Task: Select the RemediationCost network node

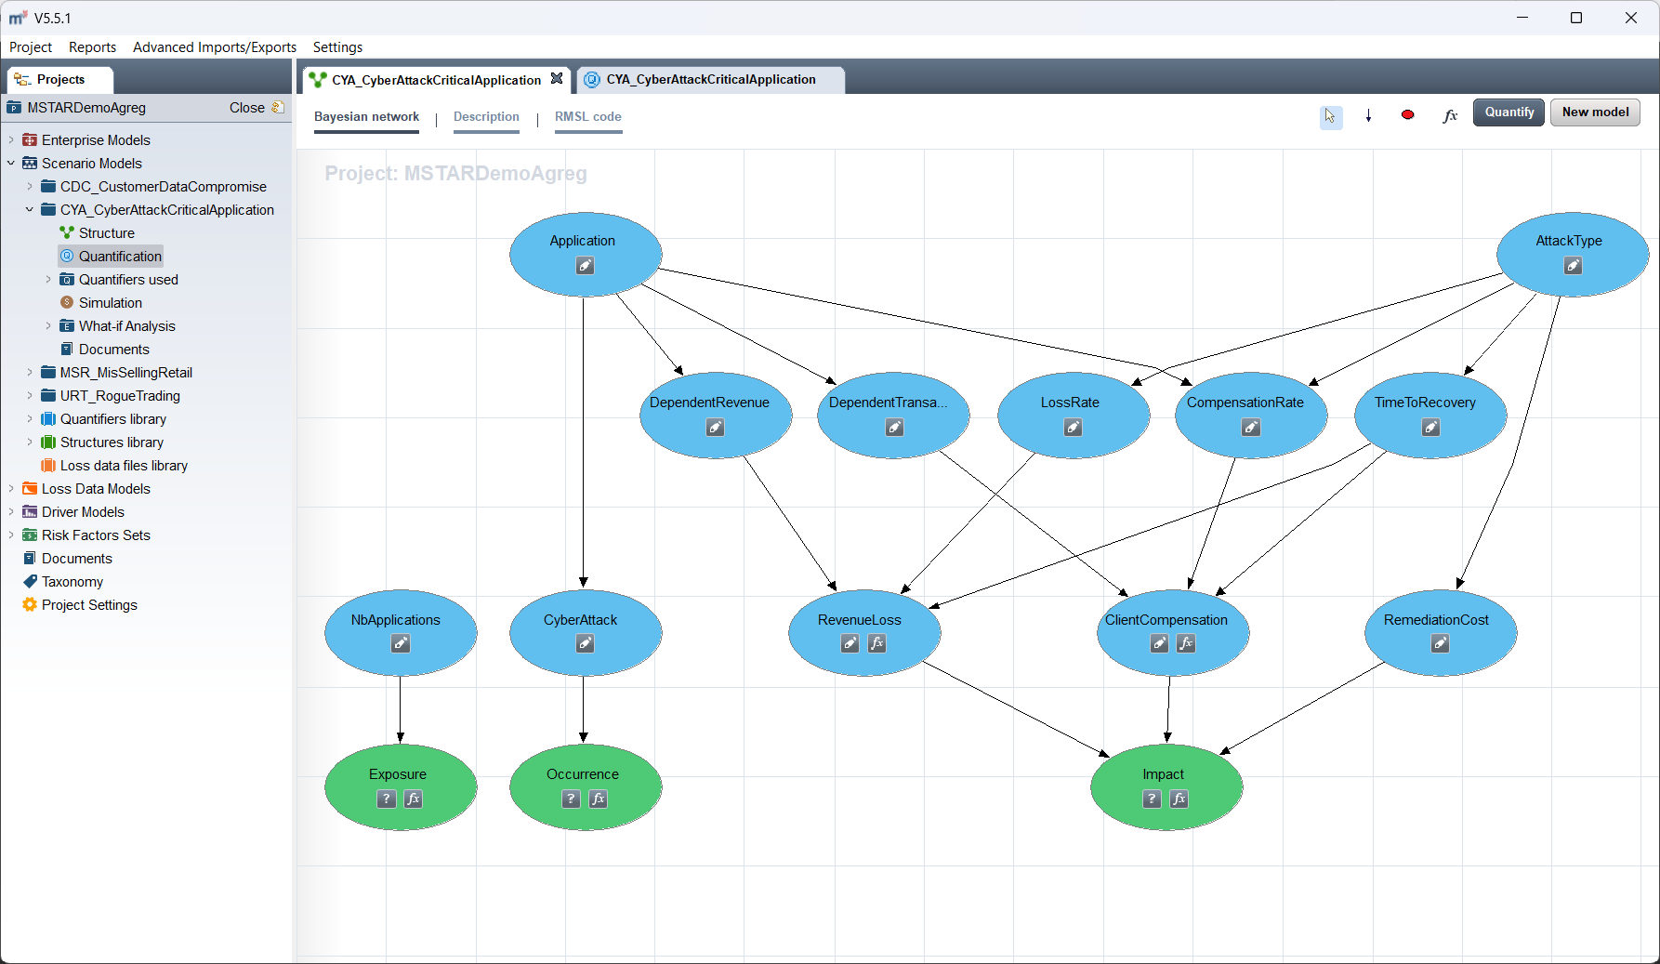Action: pos(1440,632)
